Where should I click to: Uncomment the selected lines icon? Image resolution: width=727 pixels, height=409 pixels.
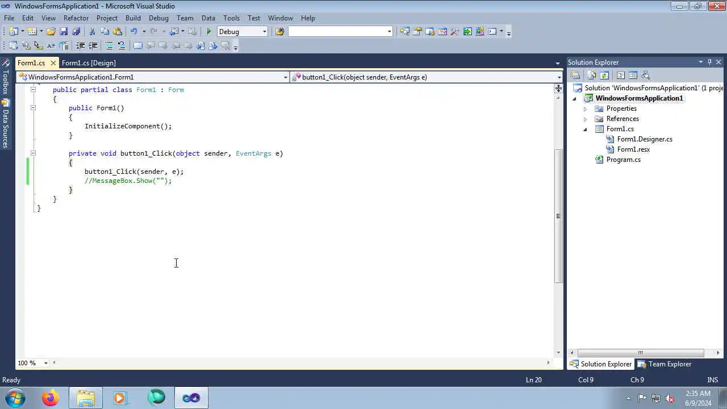[x=121, y=45]
